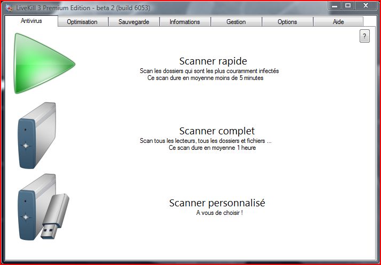Go to the Informations tab
Image resolution: width=381 pixels, height=265 pixels.
point(185,22)
